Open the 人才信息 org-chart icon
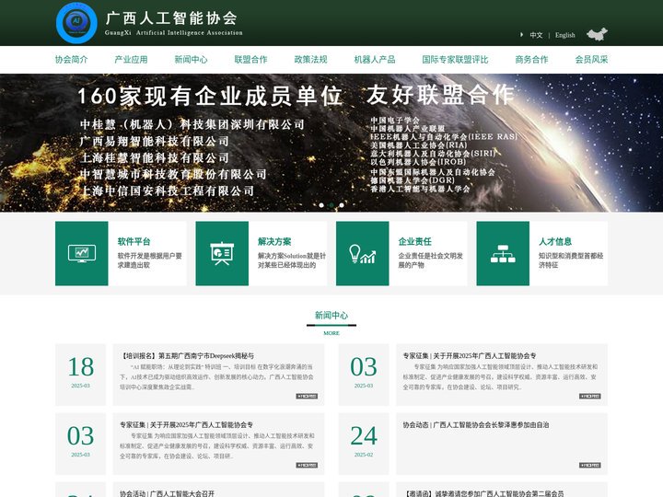Screen dimensions: 663x497 tap(503, 254)
